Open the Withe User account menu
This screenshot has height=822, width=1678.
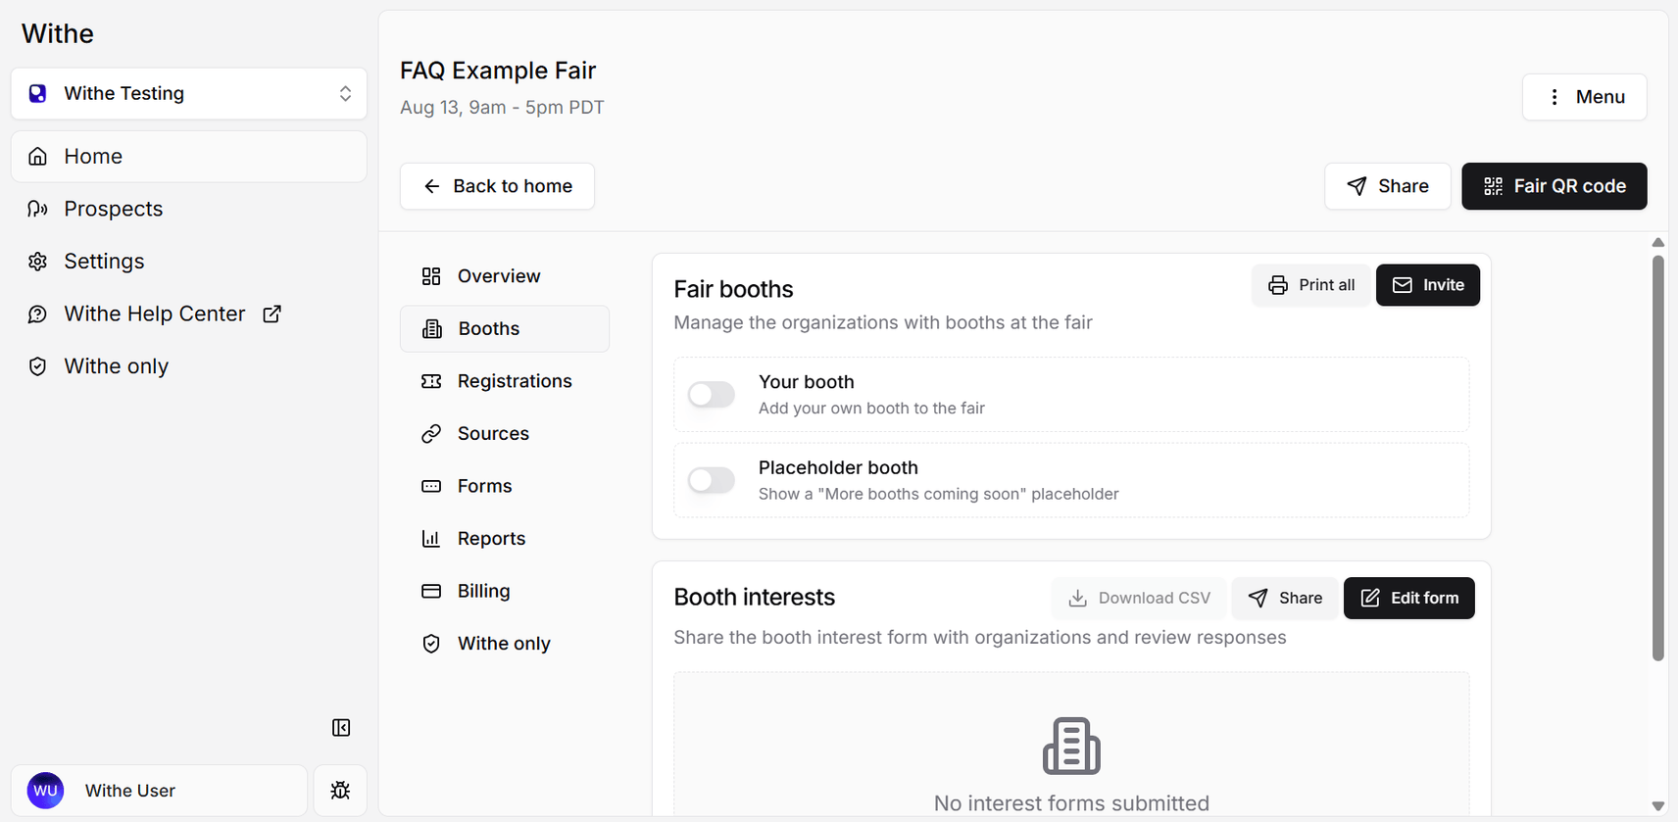pyautogui.click(x=159, y=791)
